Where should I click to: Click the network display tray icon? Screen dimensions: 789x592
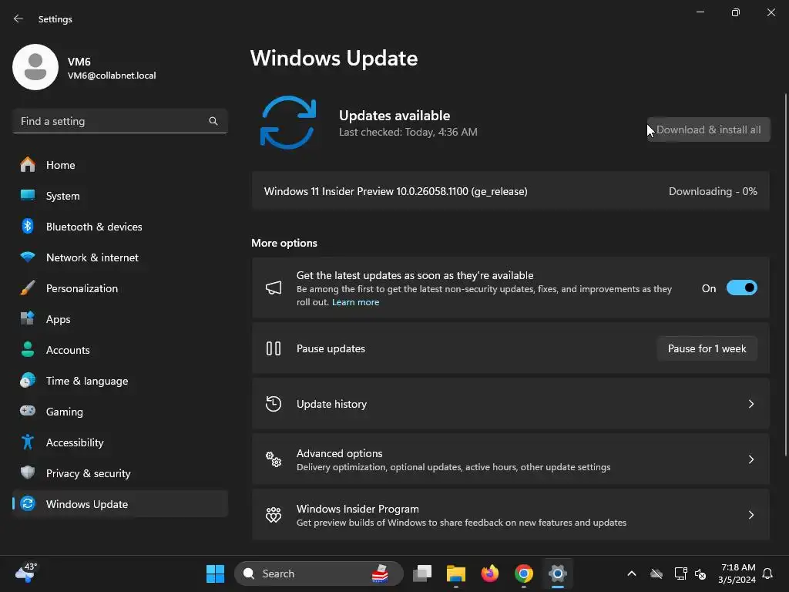click(x=680, y=573)
